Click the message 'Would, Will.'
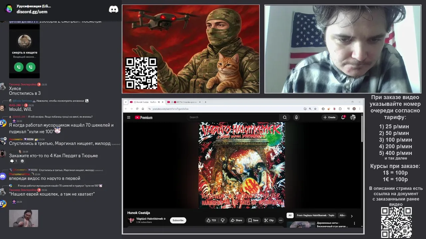This screenshot has width=426, height=239. (20, 109)
